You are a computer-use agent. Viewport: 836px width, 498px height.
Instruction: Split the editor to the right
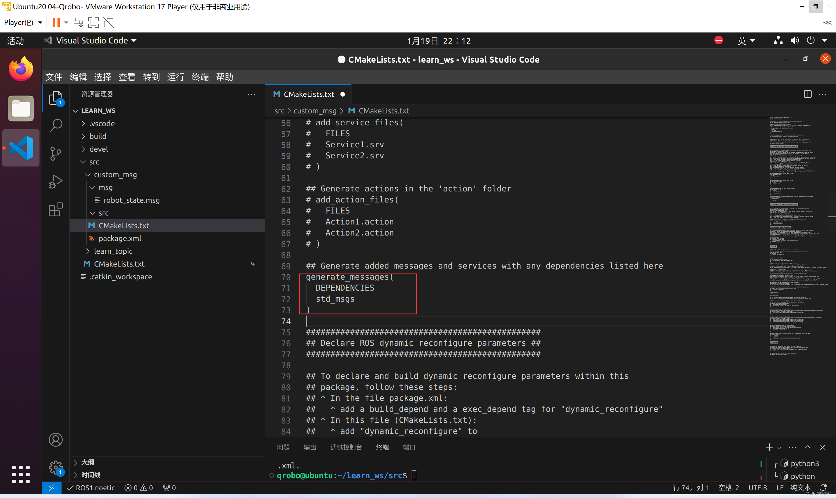tap(808, 94)
